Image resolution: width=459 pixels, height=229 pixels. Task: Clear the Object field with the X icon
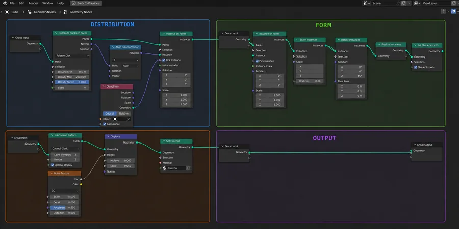(128, 119)
